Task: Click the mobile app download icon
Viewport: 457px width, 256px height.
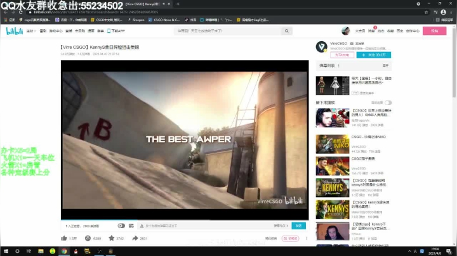Action: pos(109,31)
